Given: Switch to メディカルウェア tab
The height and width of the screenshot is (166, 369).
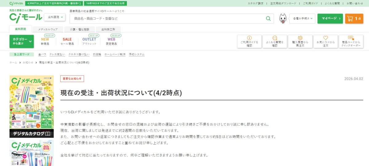Looking at the screenshot, I should (48, 29).
